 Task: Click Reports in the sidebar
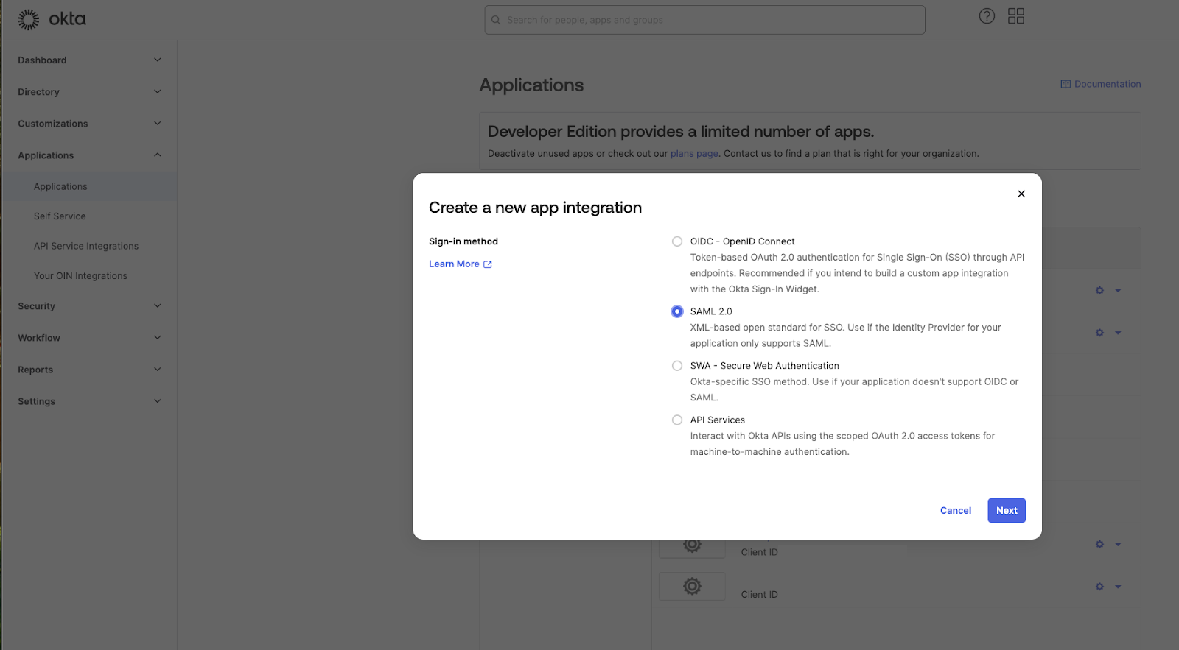click(x=35, y=370)
